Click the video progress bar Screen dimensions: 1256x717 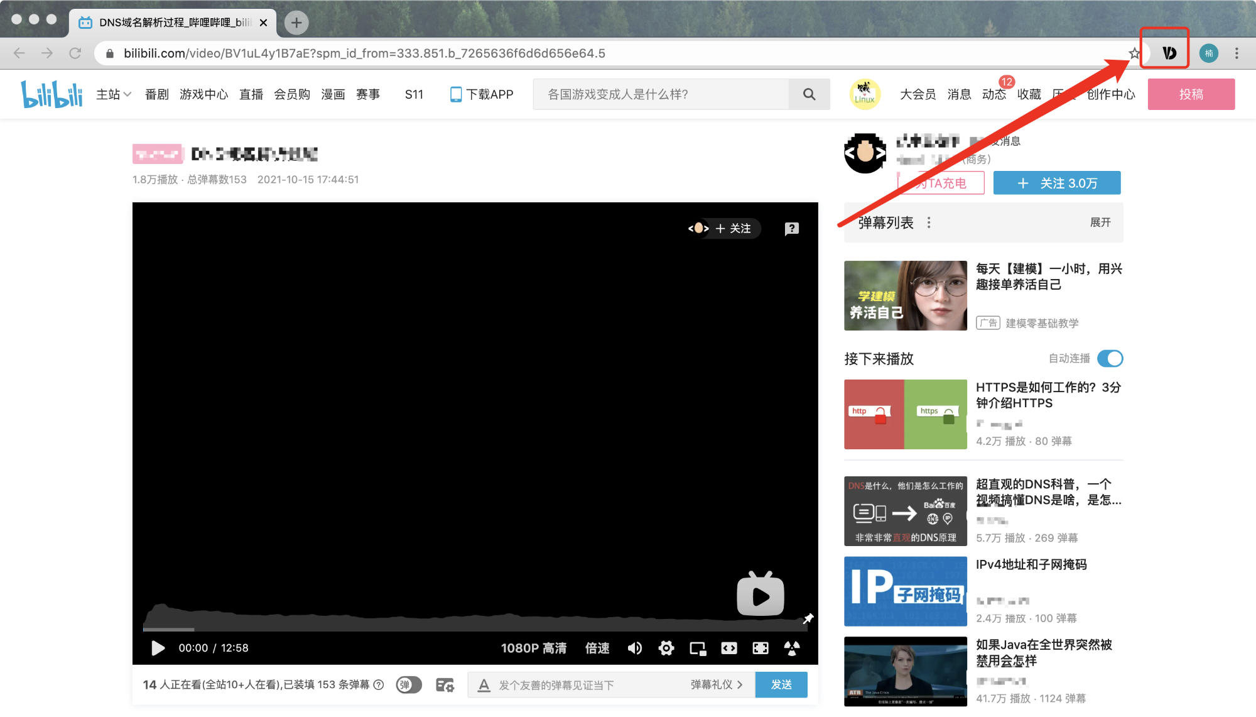tap(474, 629)
